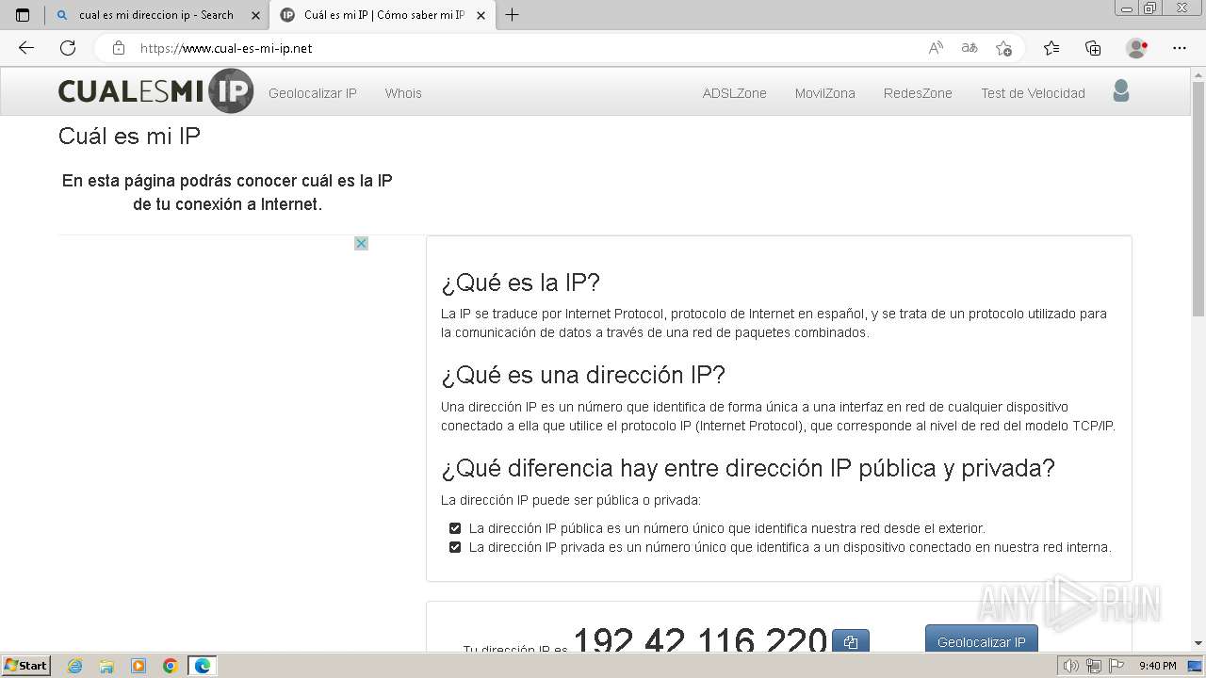The height and width of the screenshot is (678, 1206).
Task: Open the volume speaker tray icon
Action: (x=1070, y=666)
